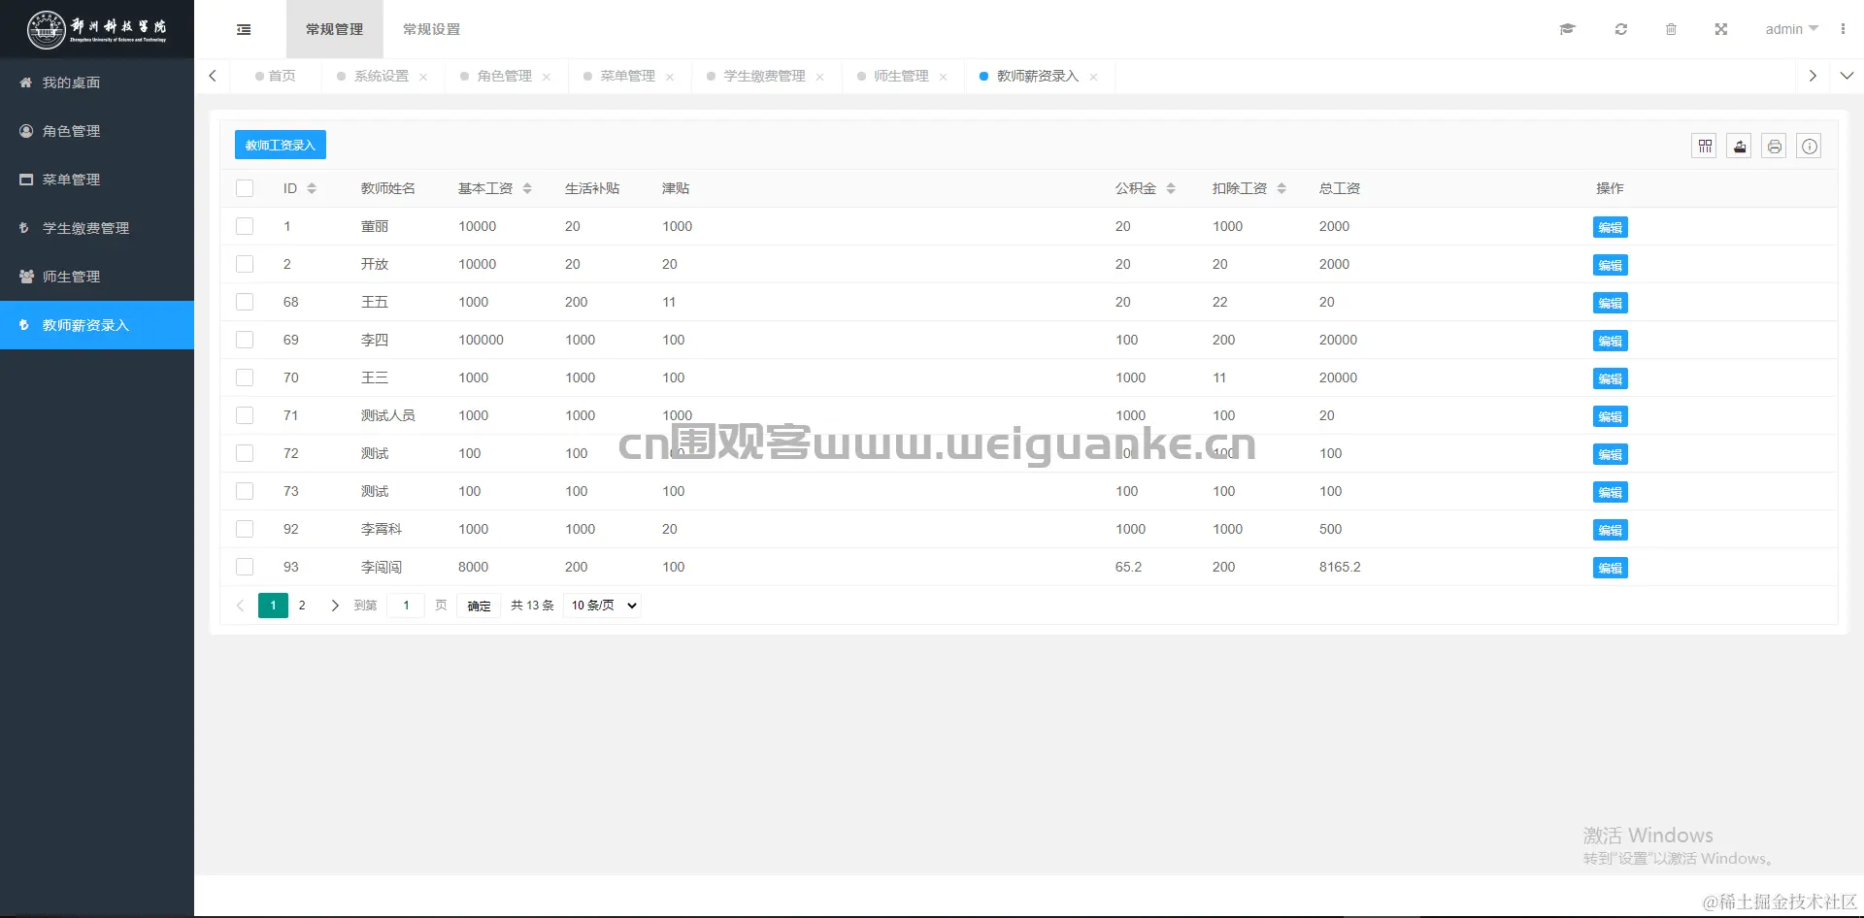Sort by the 公积金 column arrows
Viewport: 1864px width, 918px height.
1171,188
